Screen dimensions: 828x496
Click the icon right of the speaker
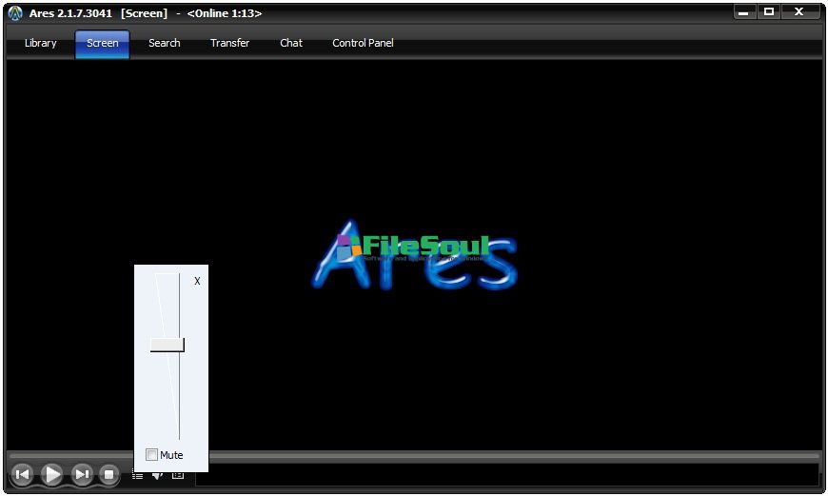coord(177,475)
